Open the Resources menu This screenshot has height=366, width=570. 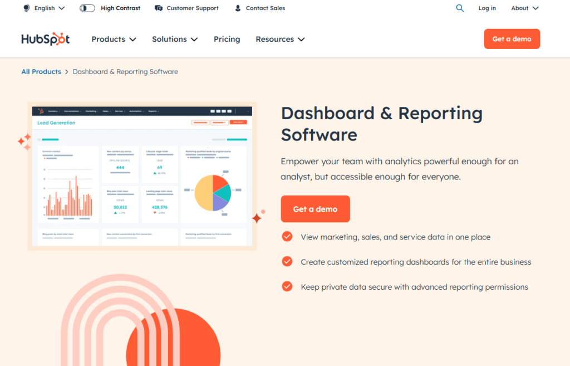tap(281, 39)
